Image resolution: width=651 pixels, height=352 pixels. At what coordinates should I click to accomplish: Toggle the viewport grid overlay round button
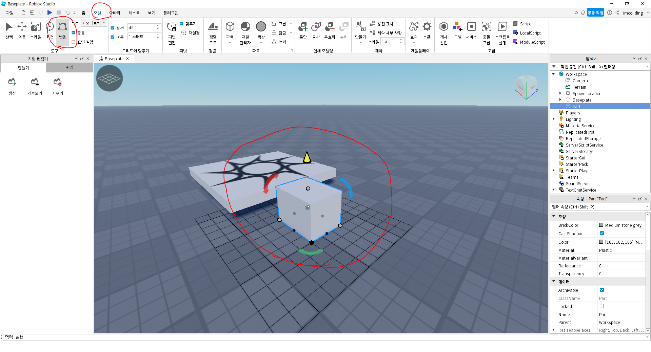point(109,79)
